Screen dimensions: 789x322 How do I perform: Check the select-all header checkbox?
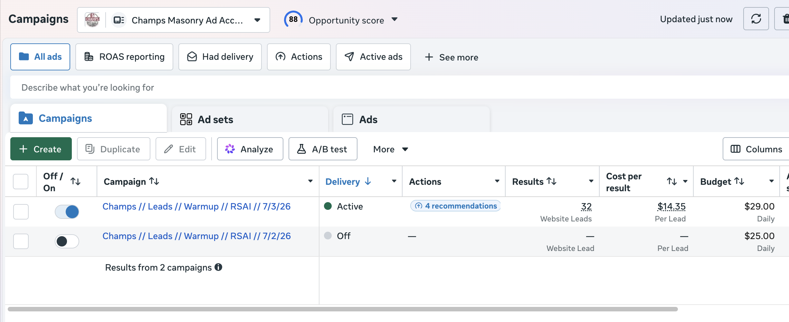pos(21,182)
